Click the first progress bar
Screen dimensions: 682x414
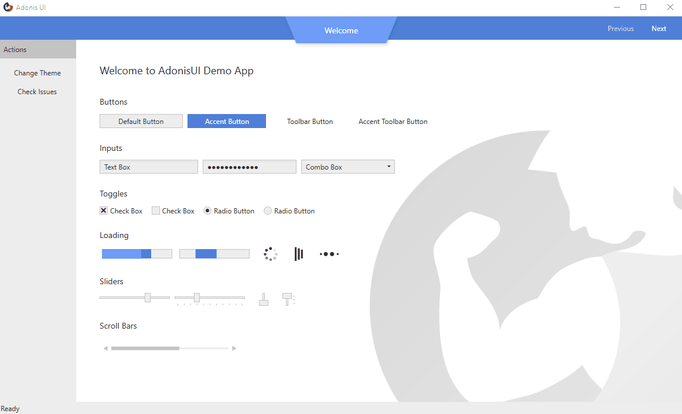click(137, 254)
